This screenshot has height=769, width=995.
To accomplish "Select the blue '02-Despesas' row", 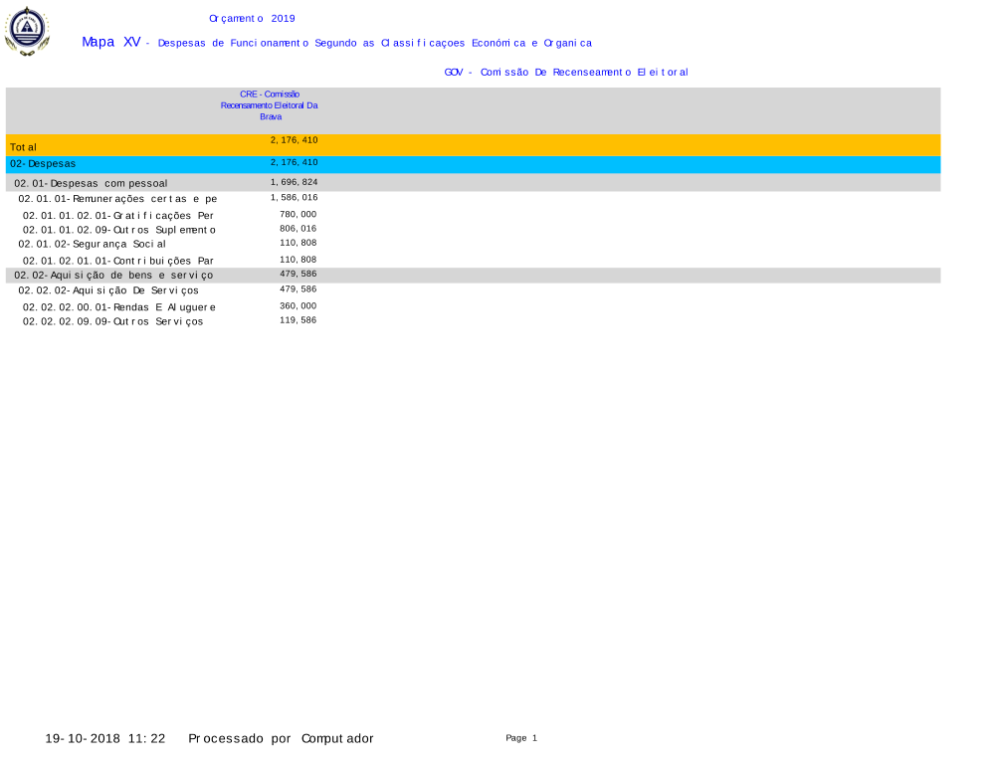I will point(43,163).
